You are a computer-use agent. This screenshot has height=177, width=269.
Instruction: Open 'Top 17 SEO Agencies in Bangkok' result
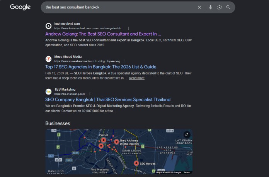[x=101, y=67]
